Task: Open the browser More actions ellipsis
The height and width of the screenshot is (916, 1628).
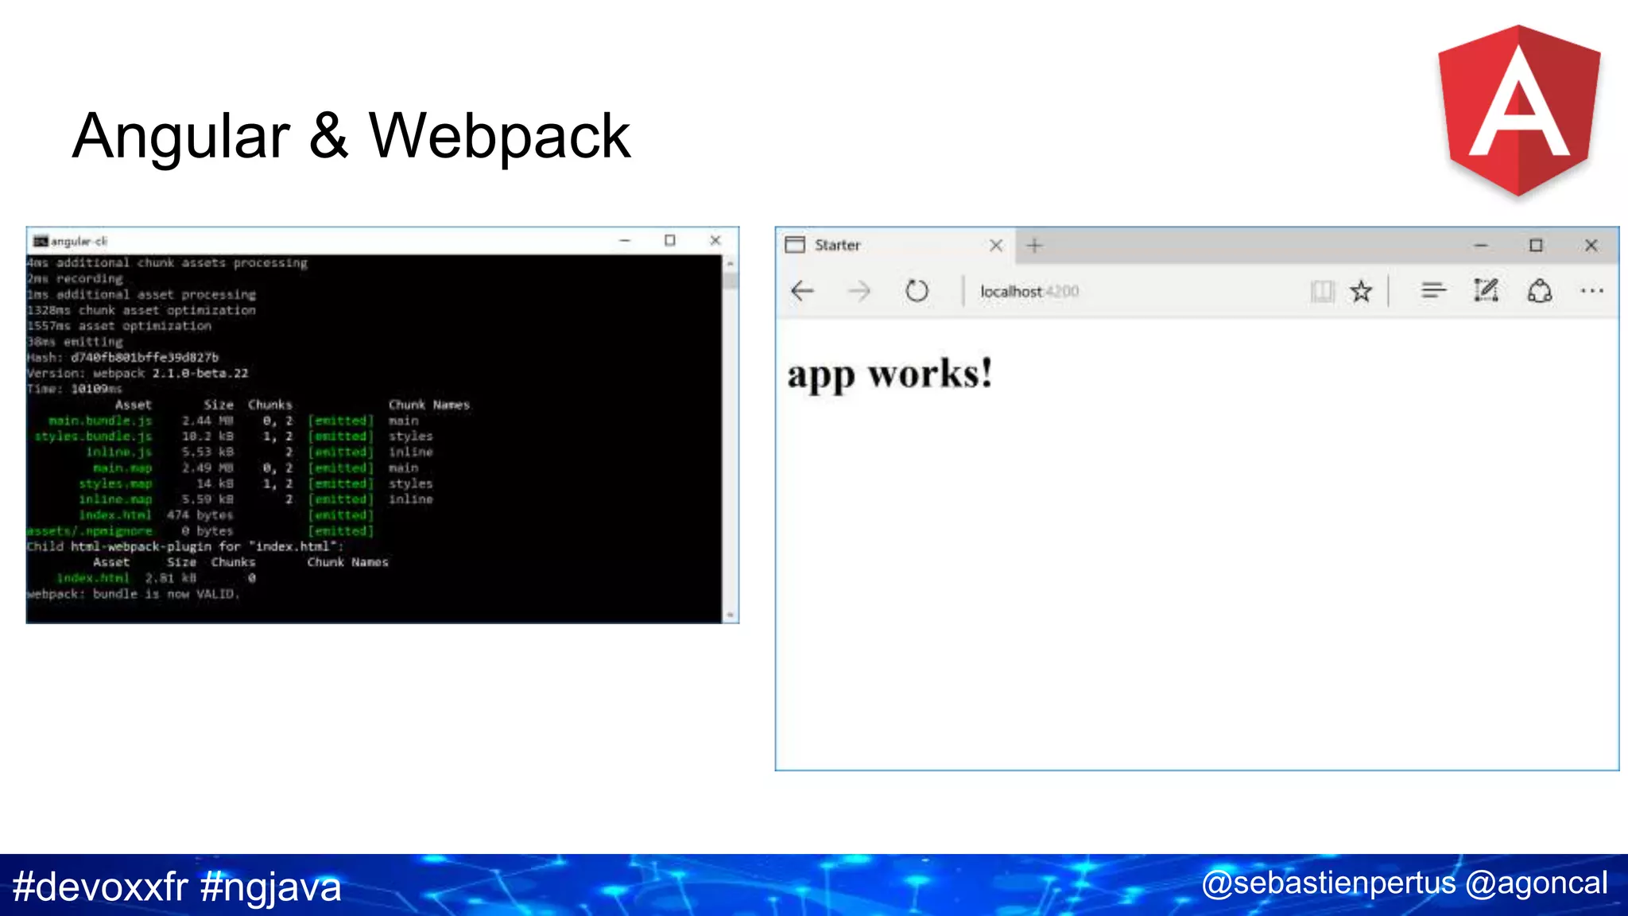Action: point(1592,291)
